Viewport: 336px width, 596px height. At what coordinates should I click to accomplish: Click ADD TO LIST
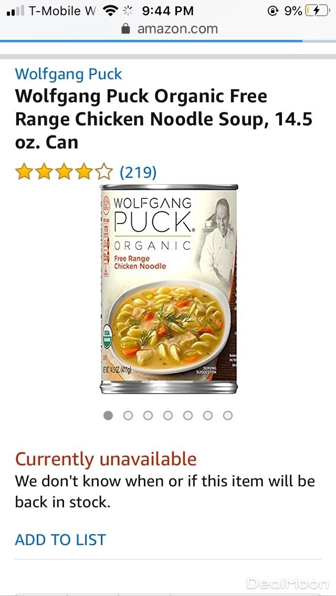(60, 540)
